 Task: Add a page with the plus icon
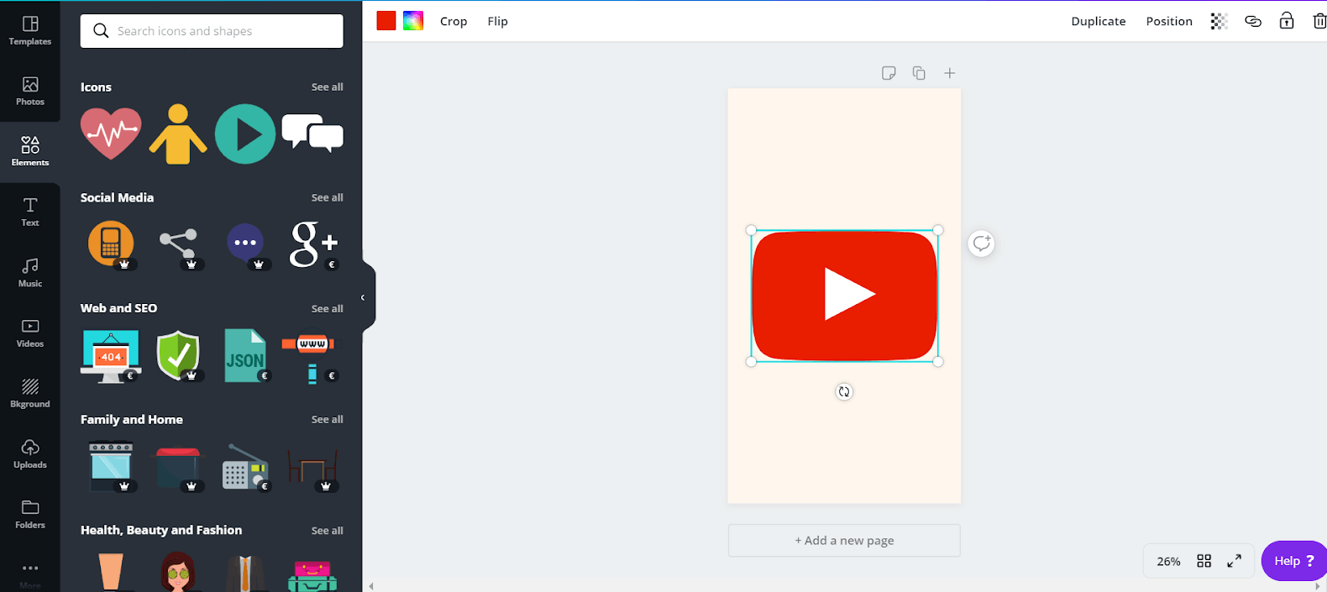click(950, 73)
